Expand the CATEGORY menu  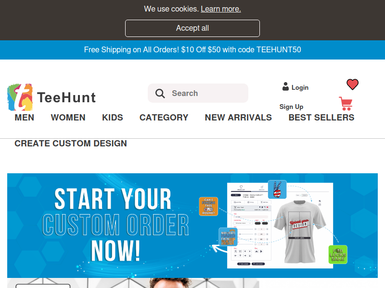(164, 118)
